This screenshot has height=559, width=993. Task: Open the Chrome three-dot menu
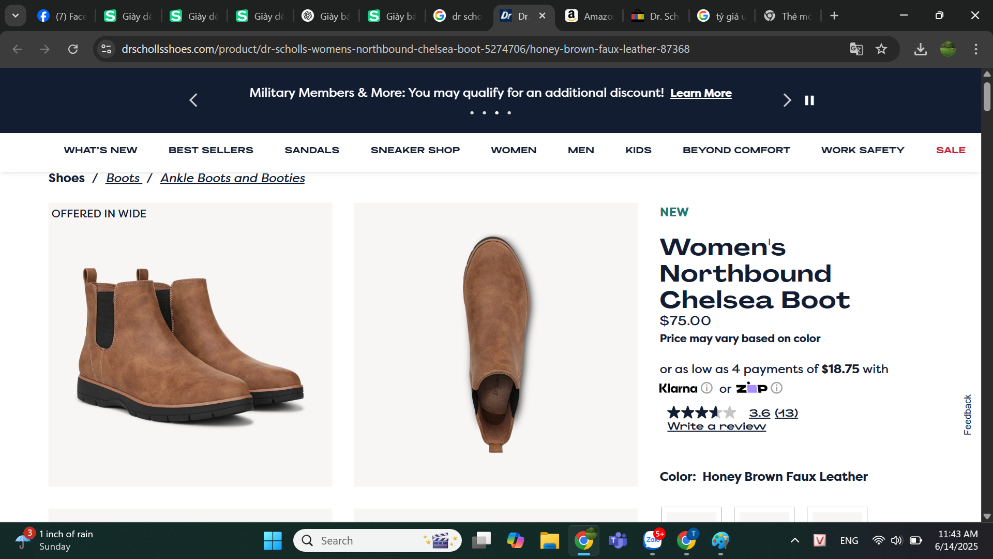(975, 49)
